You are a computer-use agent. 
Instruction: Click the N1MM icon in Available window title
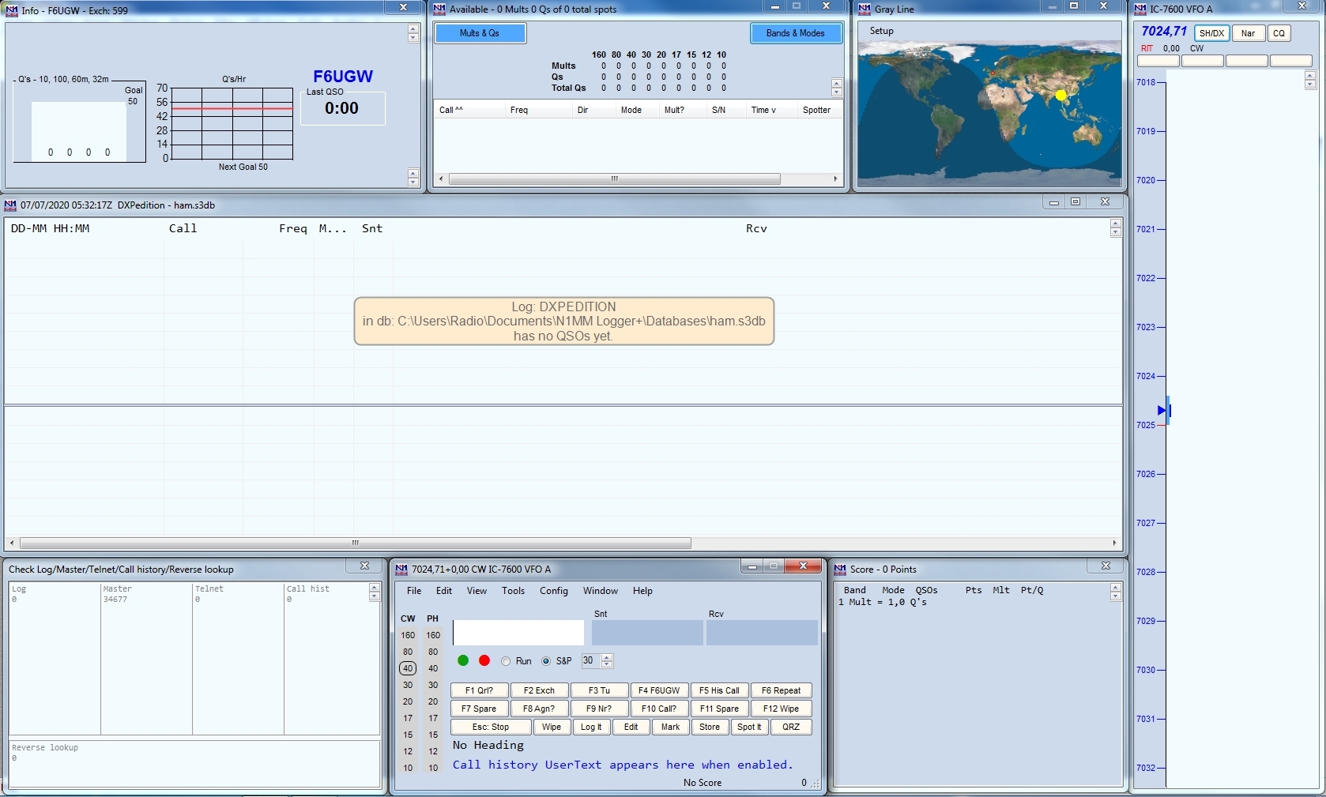click(439, 9)
